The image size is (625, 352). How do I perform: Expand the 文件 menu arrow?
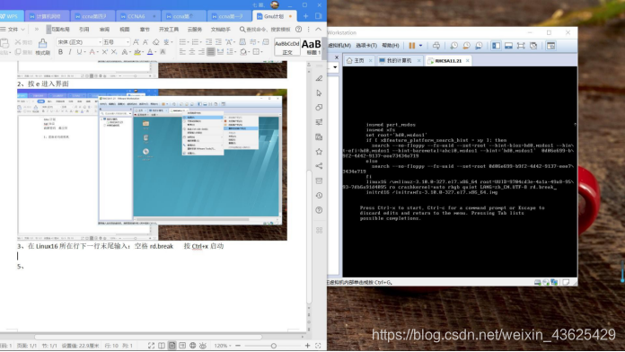pos(22,30)
